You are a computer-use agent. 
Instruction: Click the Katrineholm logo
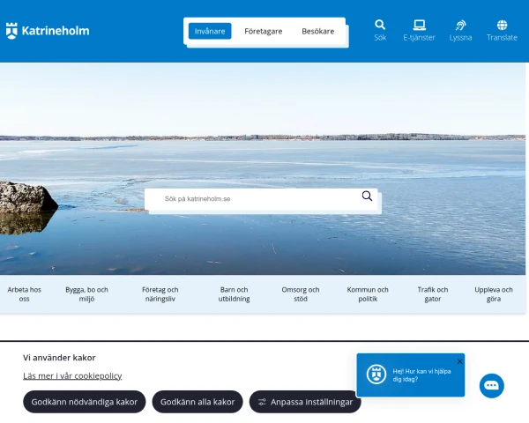pyautogui.click(x=48, y=31)
